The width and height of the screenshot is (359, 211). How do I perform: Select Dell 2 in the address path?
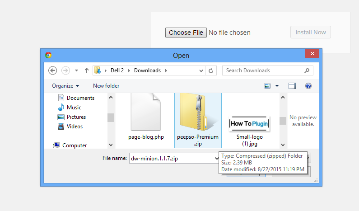[117, 70]
